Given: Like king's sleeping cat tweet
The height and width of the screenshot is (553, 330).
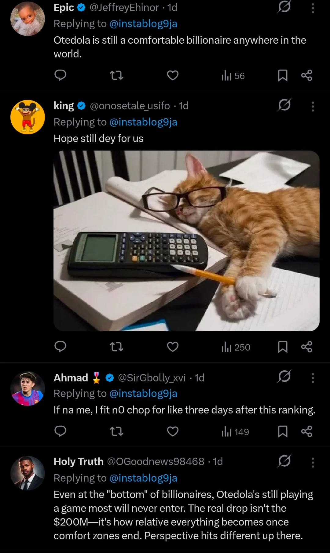Looking at the screenshot, I should pos(173,347).
